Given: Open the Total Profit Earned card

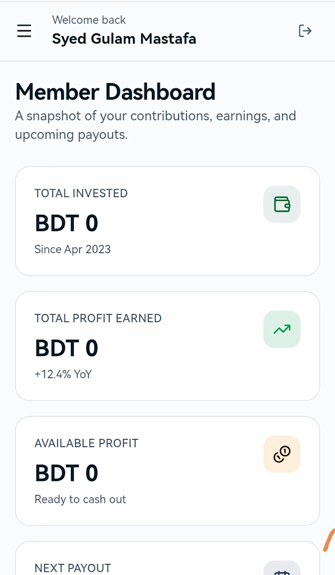Looking at the screenshot, I should point(167,346).
